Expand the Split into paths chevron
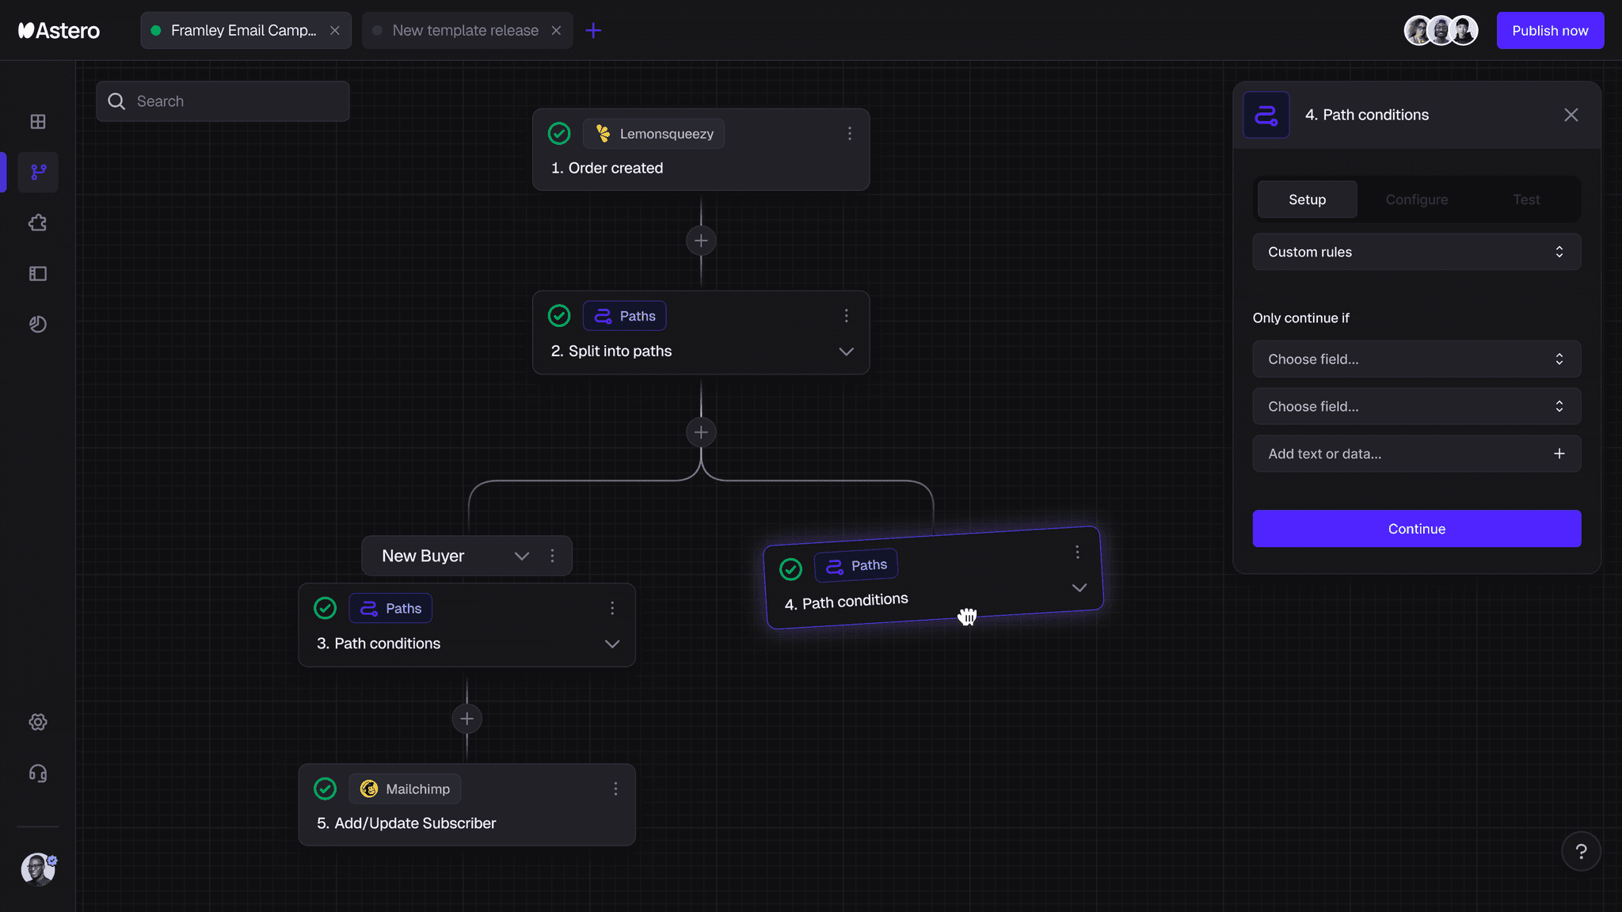Screen dimensions: 1622x912 (x=846, y=351)
